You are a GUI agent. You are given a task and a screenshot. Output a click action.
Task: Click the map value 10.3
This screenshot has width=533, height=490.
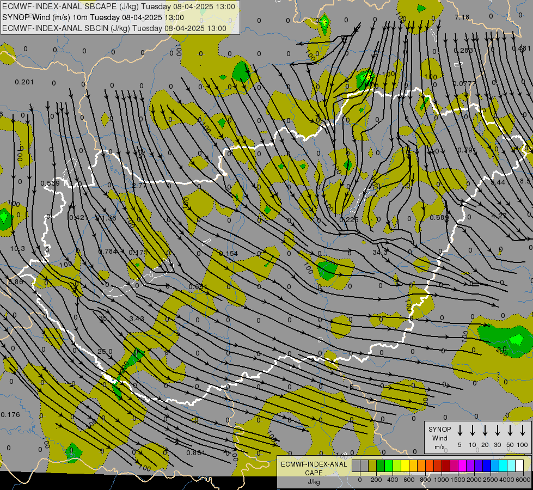[17, 249]
